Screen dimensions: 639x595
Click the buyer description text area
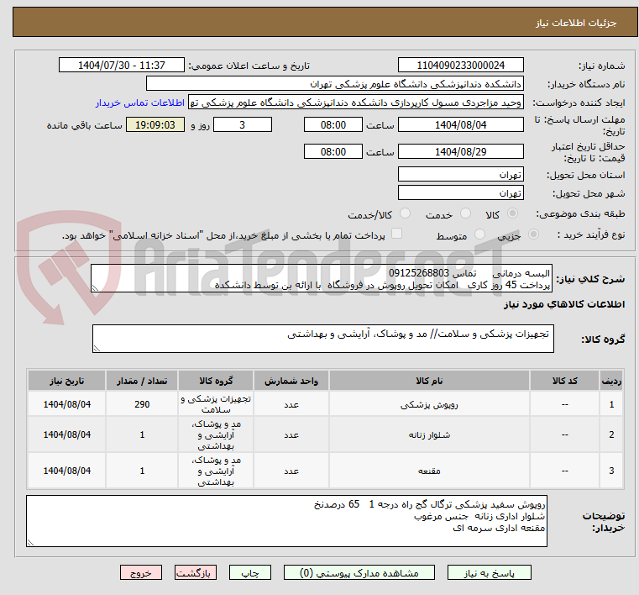tap(290, 521)
